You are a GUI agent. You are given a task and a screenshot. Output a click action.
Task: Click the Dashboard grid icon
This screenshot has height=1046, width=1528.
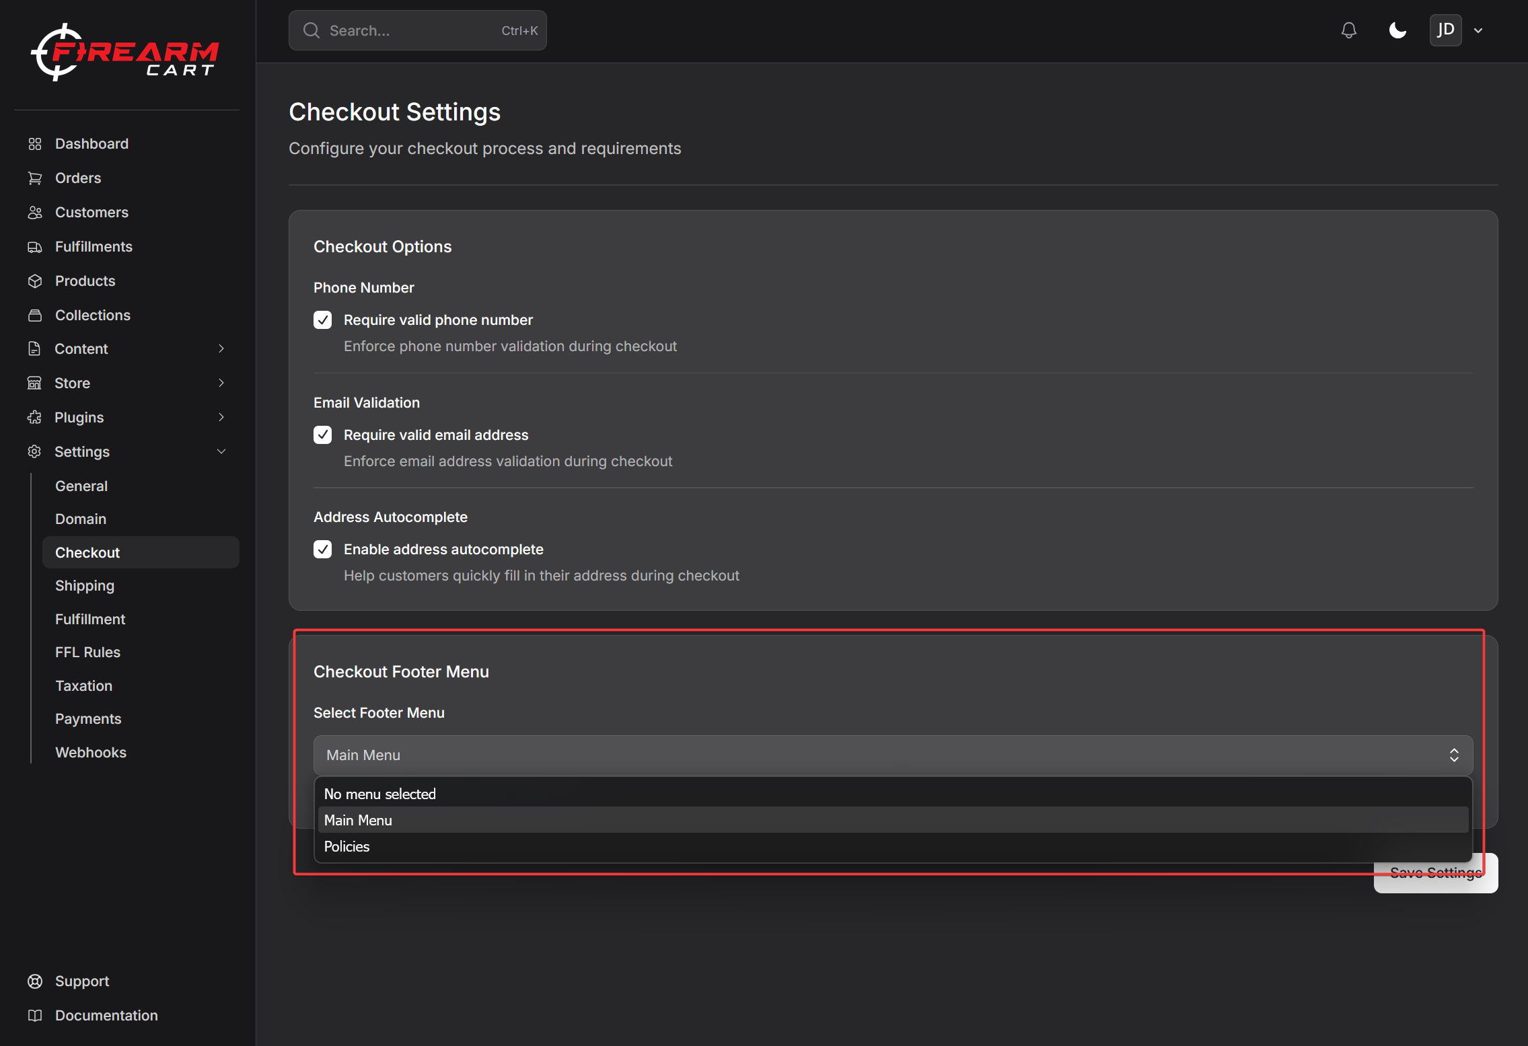pos(35,144)
